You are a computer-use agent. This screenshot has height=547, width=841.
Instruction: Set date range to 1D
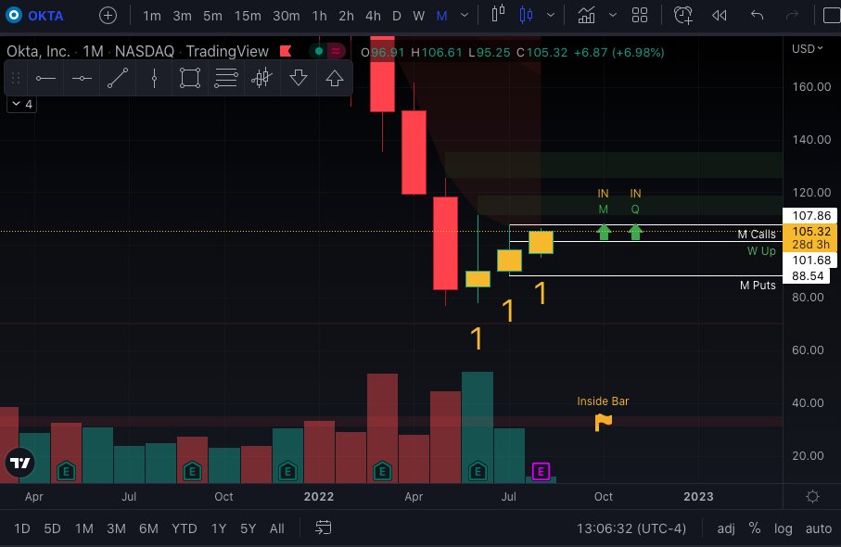point(22,528)
